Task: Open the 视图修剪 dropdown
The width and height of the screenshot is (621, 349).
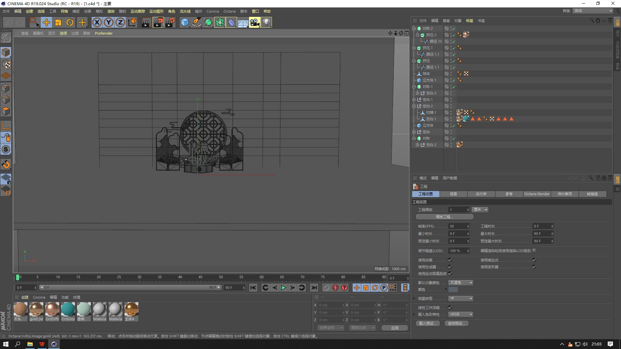Action: click(461, 299)
